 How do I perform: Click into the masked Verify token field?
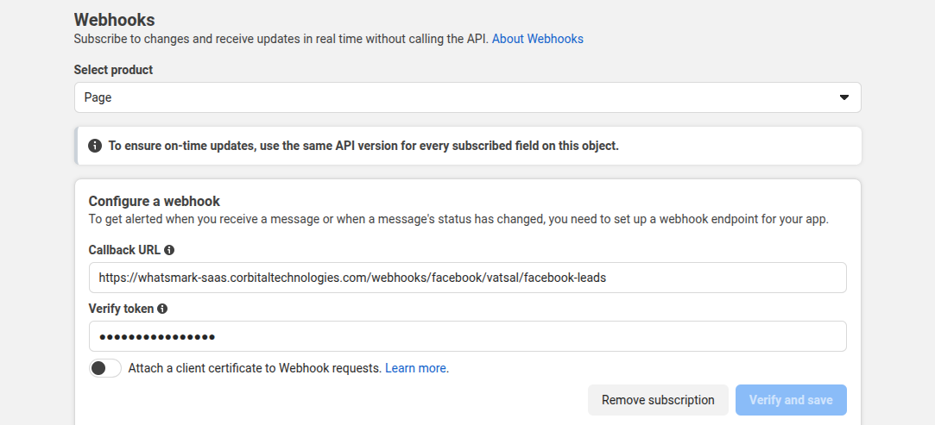467,336
